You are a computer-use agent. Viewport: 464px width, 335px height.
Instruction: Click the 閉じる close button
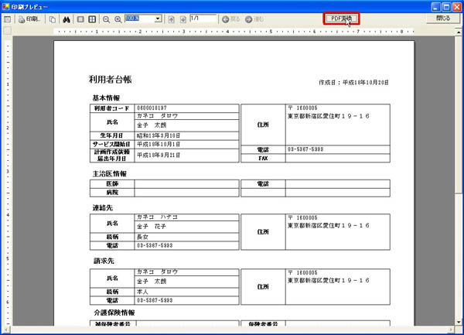tap(443, 19)
